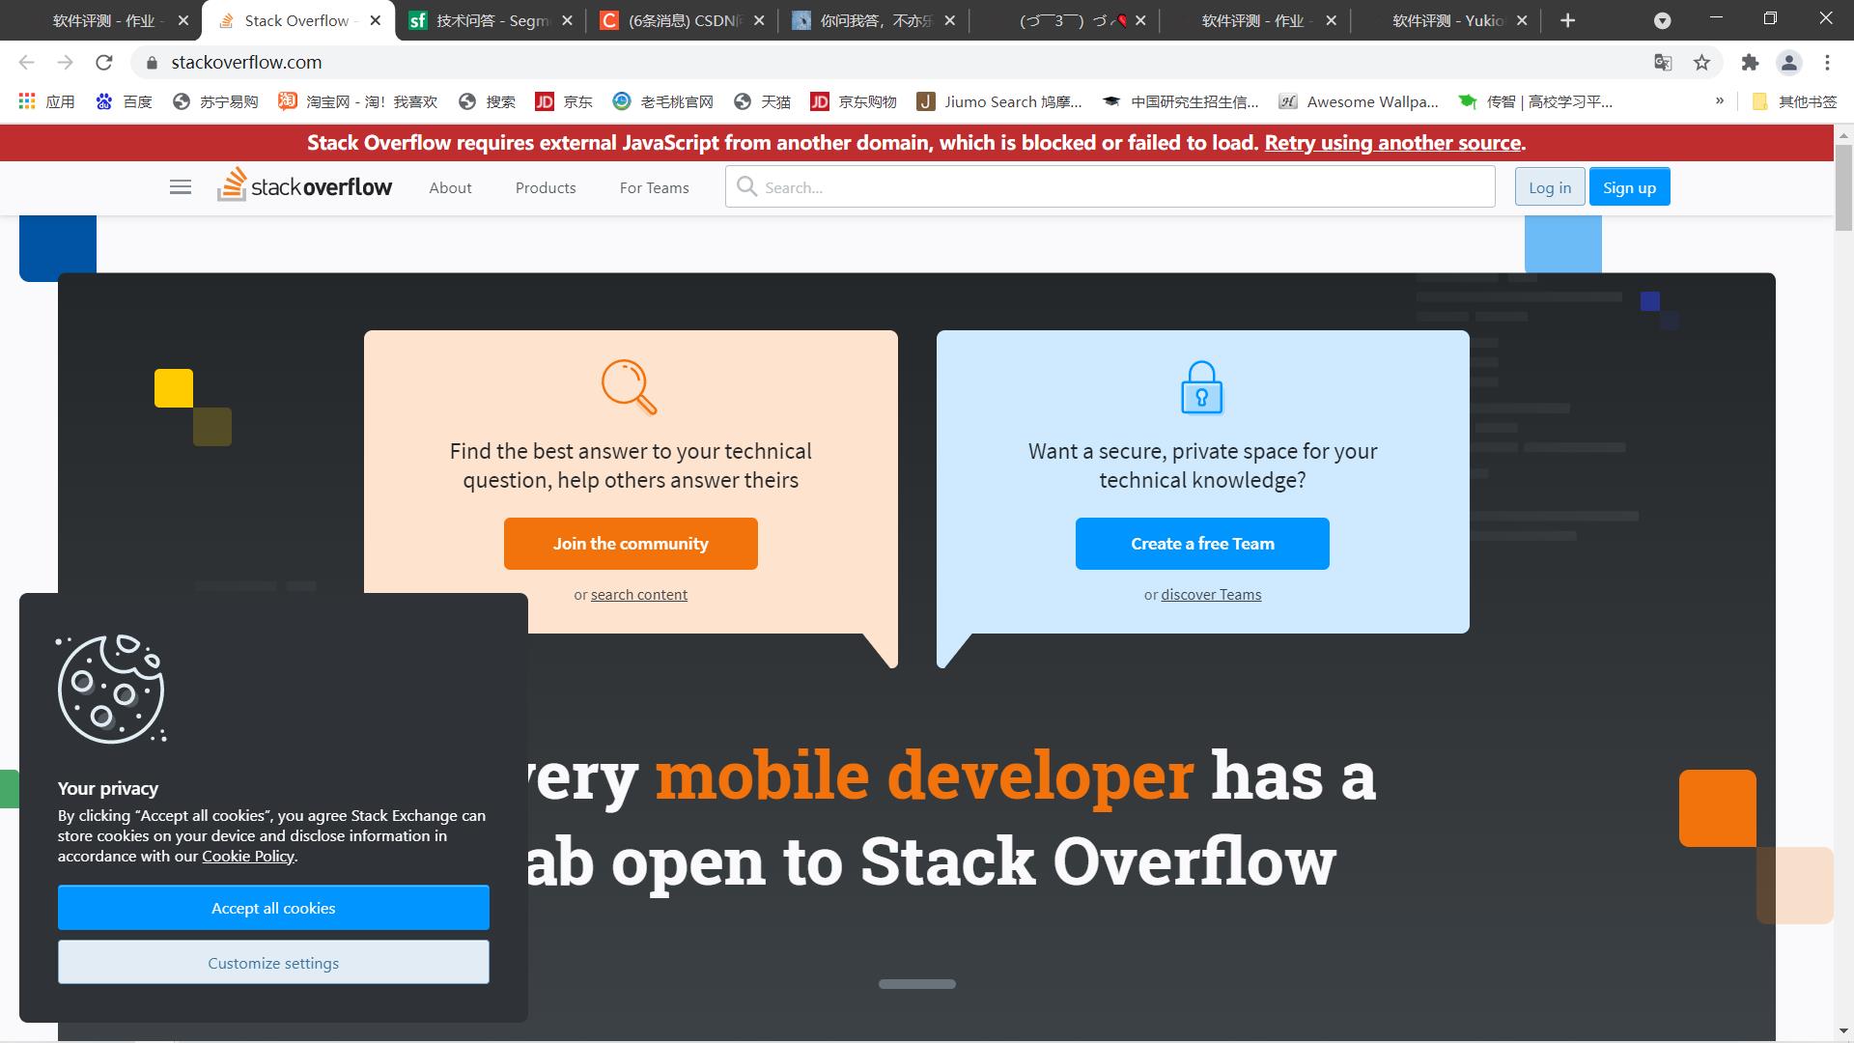The image size is (1854, 1043).
Task: Click the Log in button
Action: point(1550,186)
